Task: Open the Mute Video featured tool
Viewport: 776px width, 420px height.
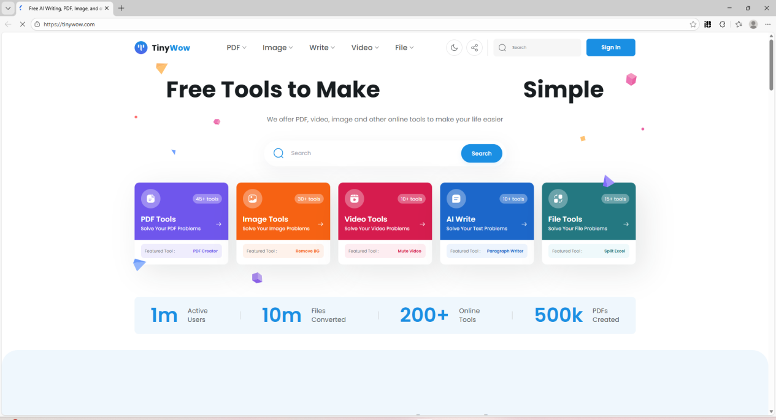Action: tap(410, 251)
